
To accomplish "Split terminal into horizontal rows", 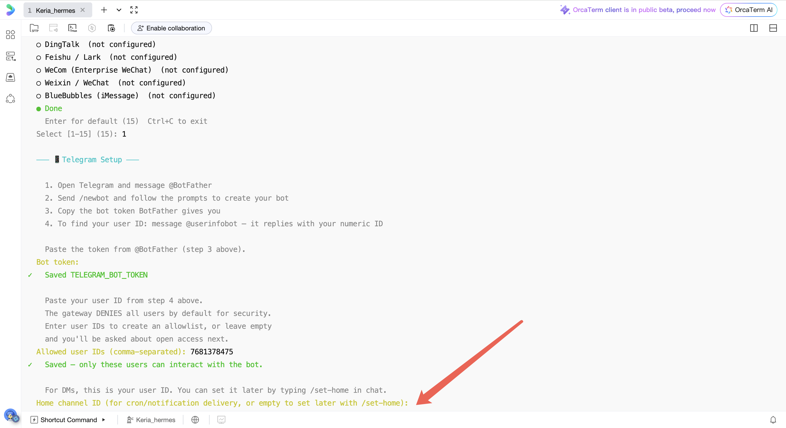I will pos(773,28).
